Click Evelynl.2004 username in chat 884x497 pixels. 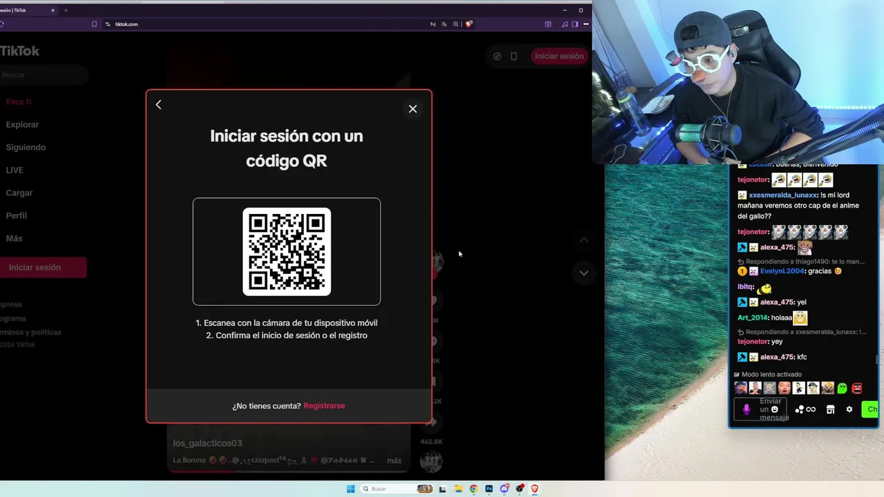pos(782,271)
